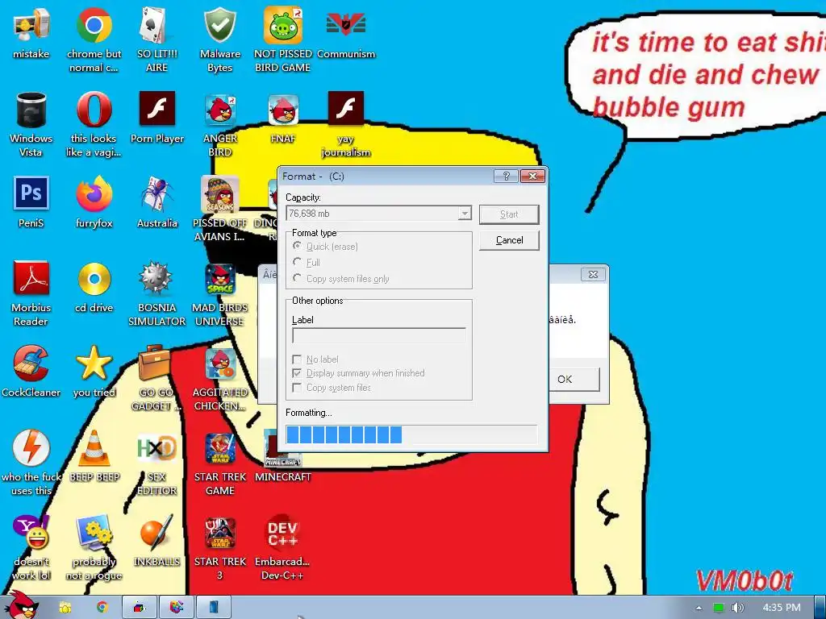Click the formatting progress bar
The height and width of the screenshot is (619, 826).
coord(411,434)
